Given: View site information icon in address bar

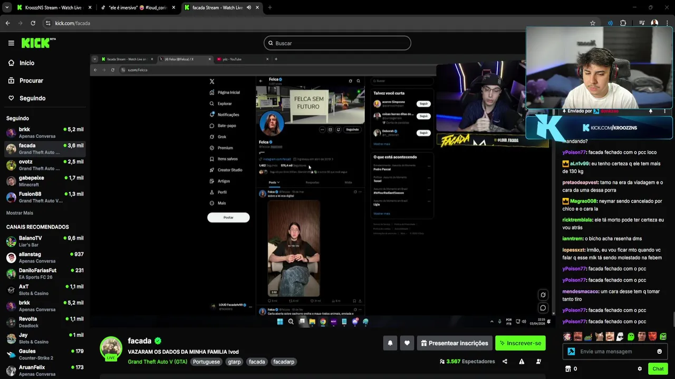Looking at the screenshot, I should pyautogui.click(x=48, y=23).
